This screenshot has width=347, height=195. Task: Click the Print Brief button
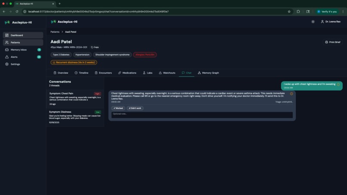tap(333, 42)
